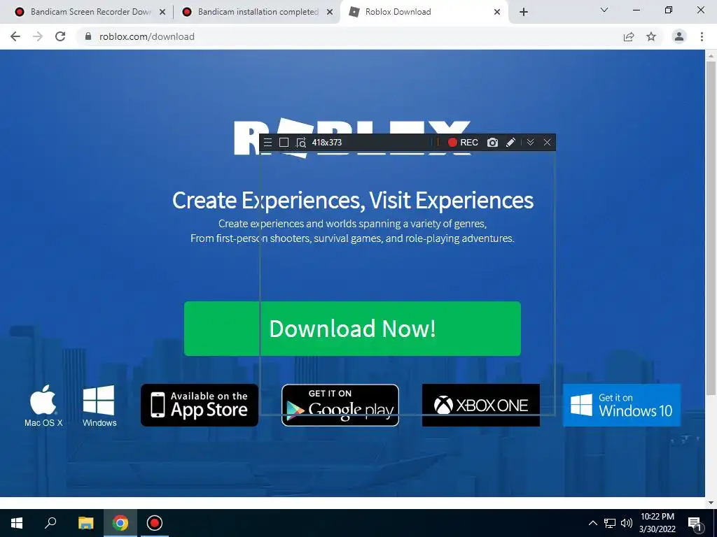Close the Roblox Download tab
This screenshot has height=537, width=717.
click(497, 13)
